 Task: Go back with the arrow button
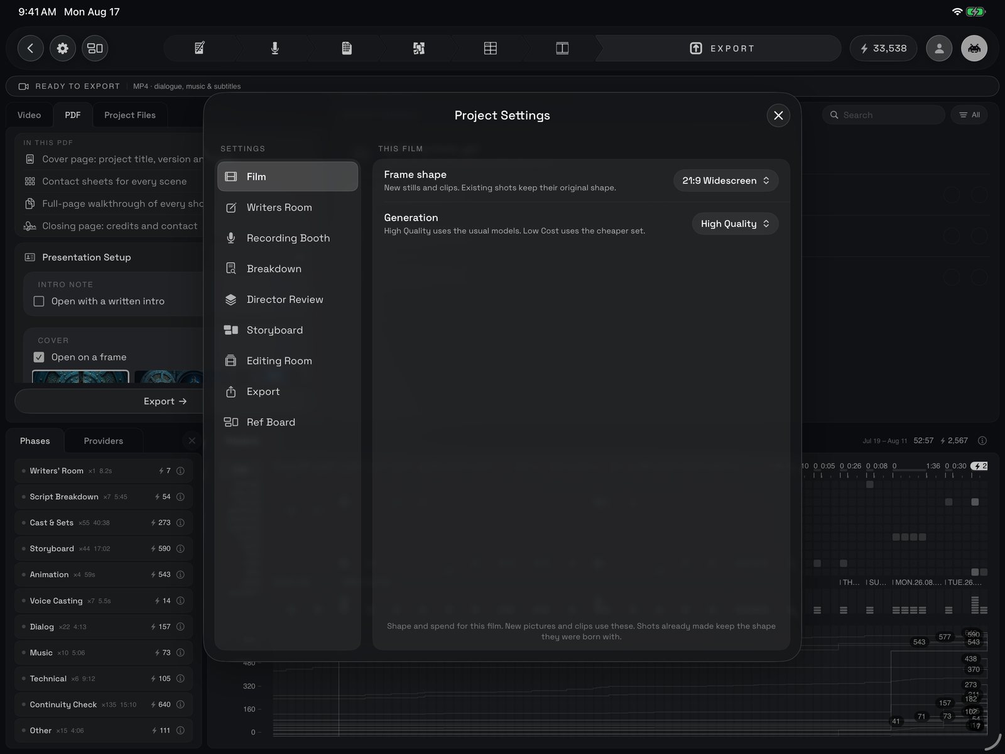click(30, 48)
